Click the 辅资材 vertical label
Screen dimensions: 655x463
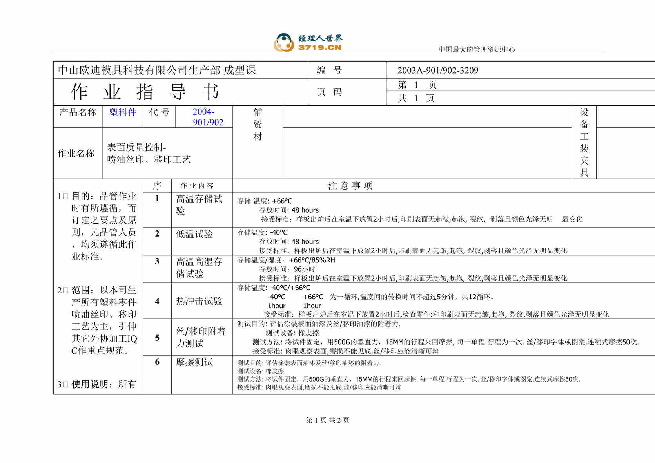258,124
